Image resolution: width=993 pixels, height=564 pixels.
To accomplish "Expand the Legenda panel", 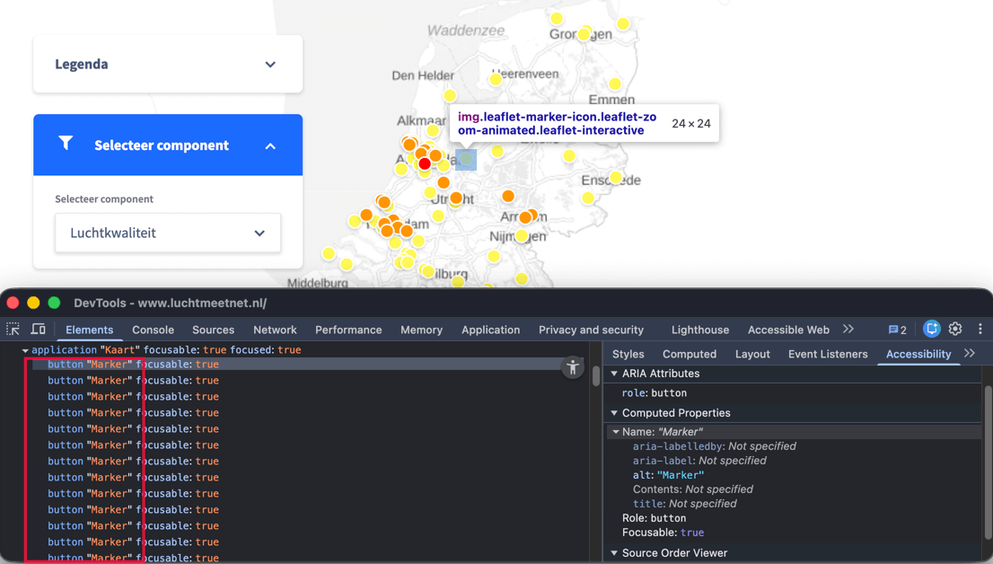I will 270,65.
